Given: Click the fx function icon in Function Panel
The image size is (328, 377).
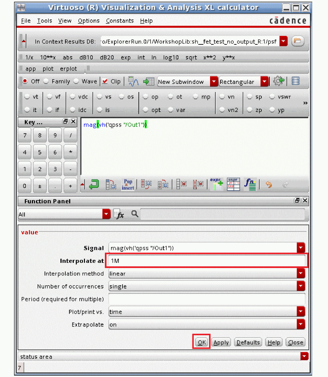Looking at the screenshot, I should [118, 214].
